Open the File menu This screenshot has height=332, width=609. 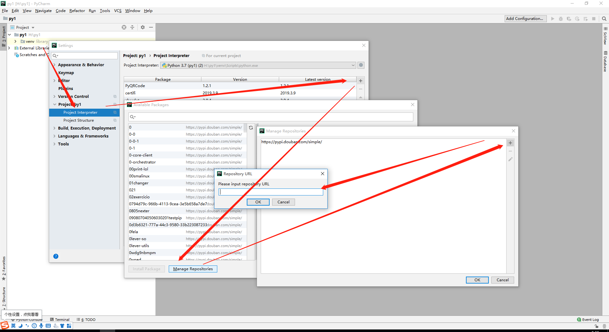pyautogui.click(x=5, y=10)
